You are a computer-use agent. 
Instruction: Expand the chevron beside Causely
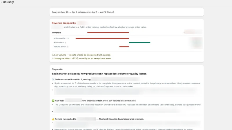[x=1, y=2]
